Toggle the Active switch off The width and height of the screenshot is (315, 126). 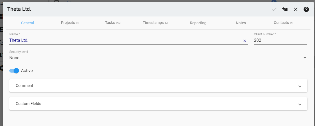[x=14, y=71]
